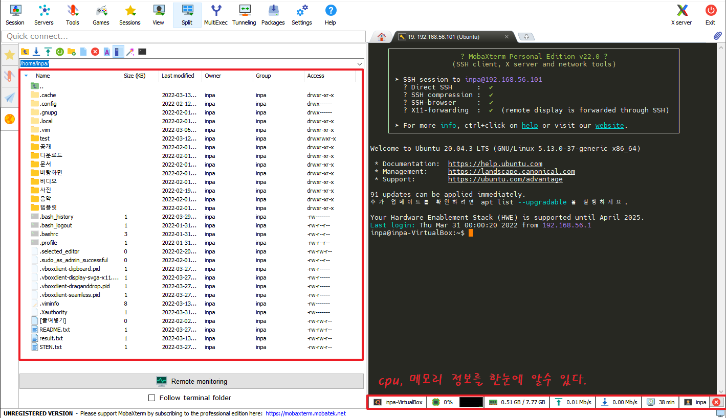This screenshot has width=726, height=418.
Task: Select the 192.168.56.101 (Ubuntu) tab
Action: click(x=454, y=37)
